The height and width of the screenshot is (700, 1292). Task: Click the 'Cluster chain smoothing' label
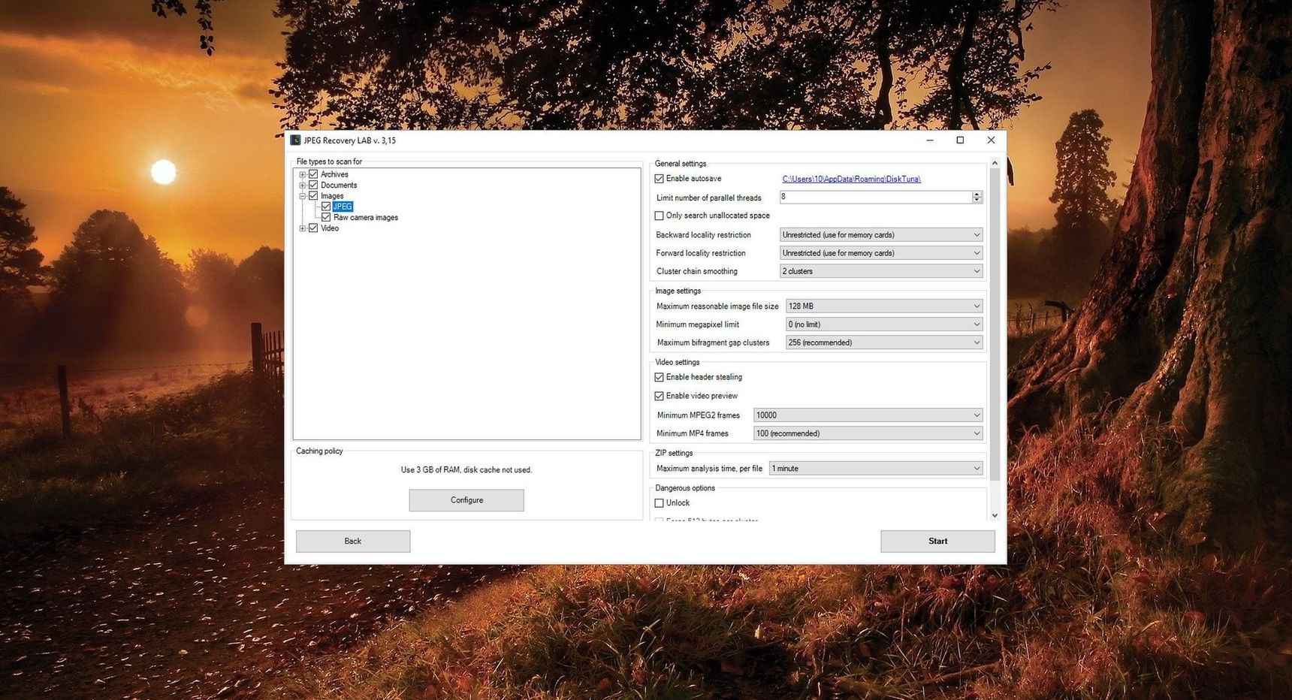tap(697, 272)
